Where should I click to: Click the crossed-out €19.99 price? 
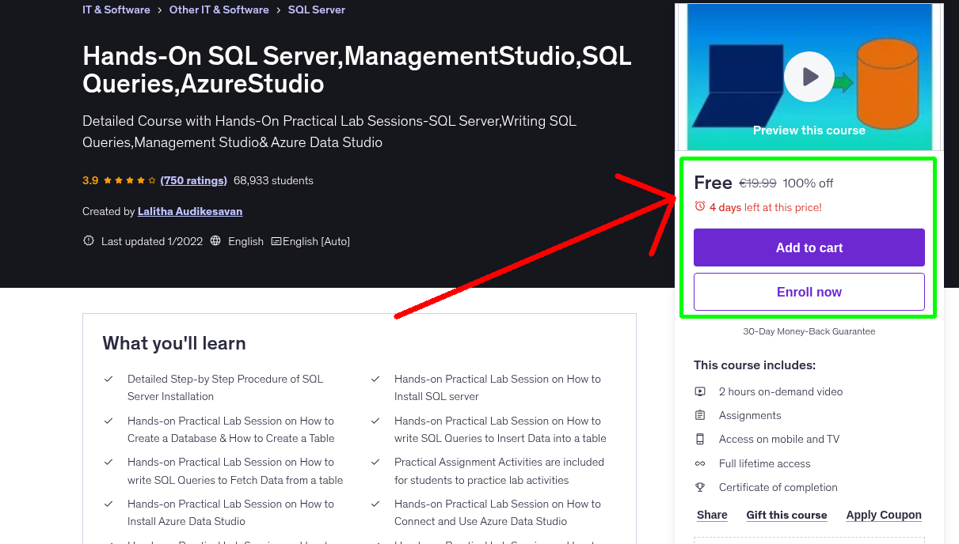click(x=758, y=183)
